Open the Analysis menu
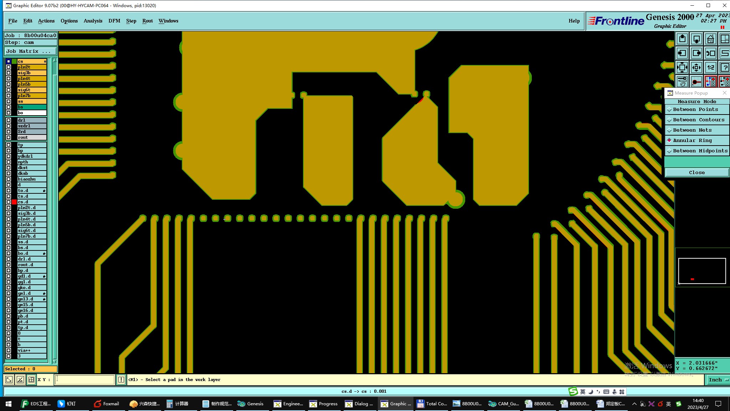Screen dimensions: 730x411 [93, 21]
